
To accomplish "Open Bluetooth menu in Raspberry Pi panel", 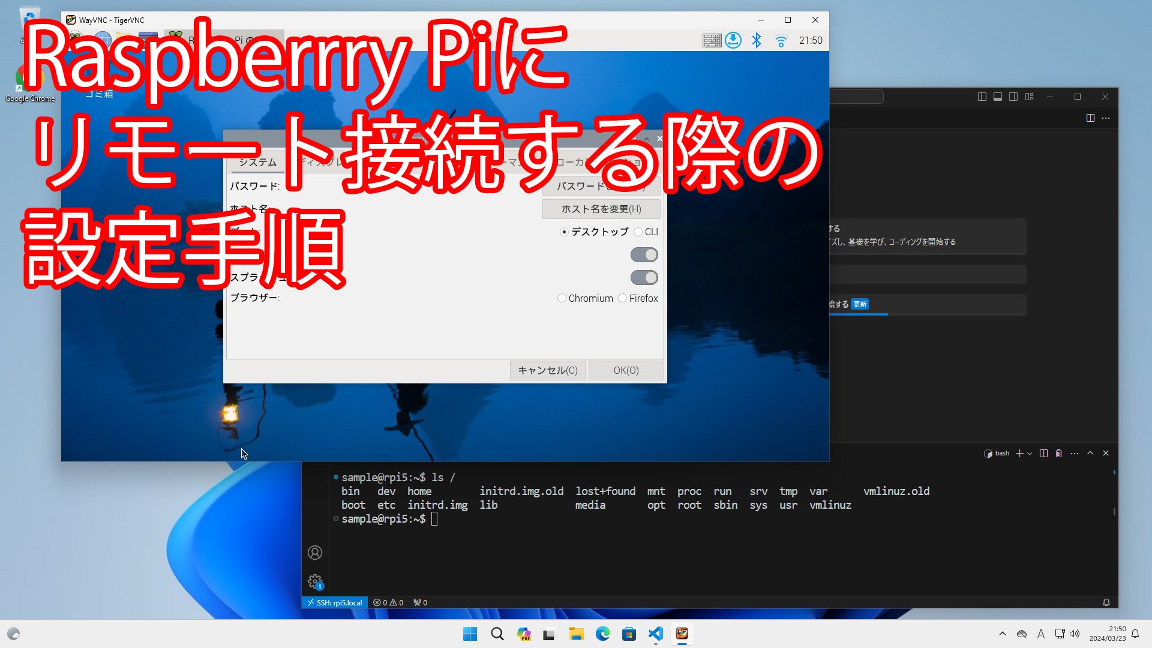I will click(x=757, y=40).
